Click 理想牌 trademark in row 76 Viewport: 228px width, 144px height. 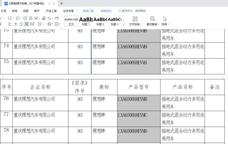99,99
